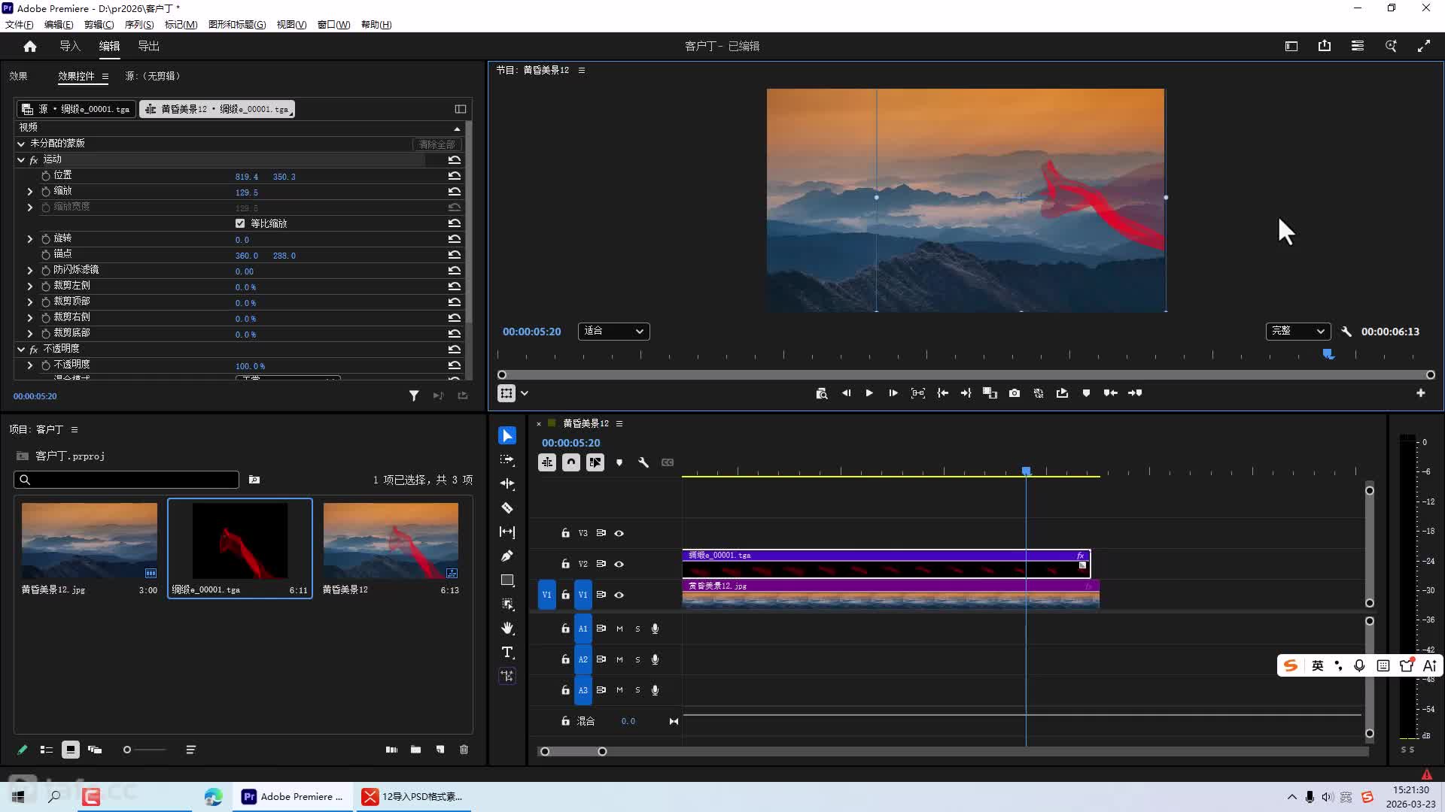Switch project panel to list view

coord(47,750)
